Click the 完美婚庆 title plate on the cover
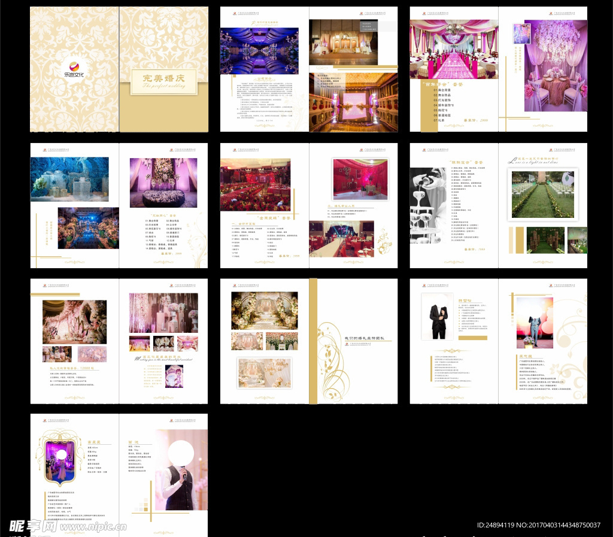 [x=164, y=82]
